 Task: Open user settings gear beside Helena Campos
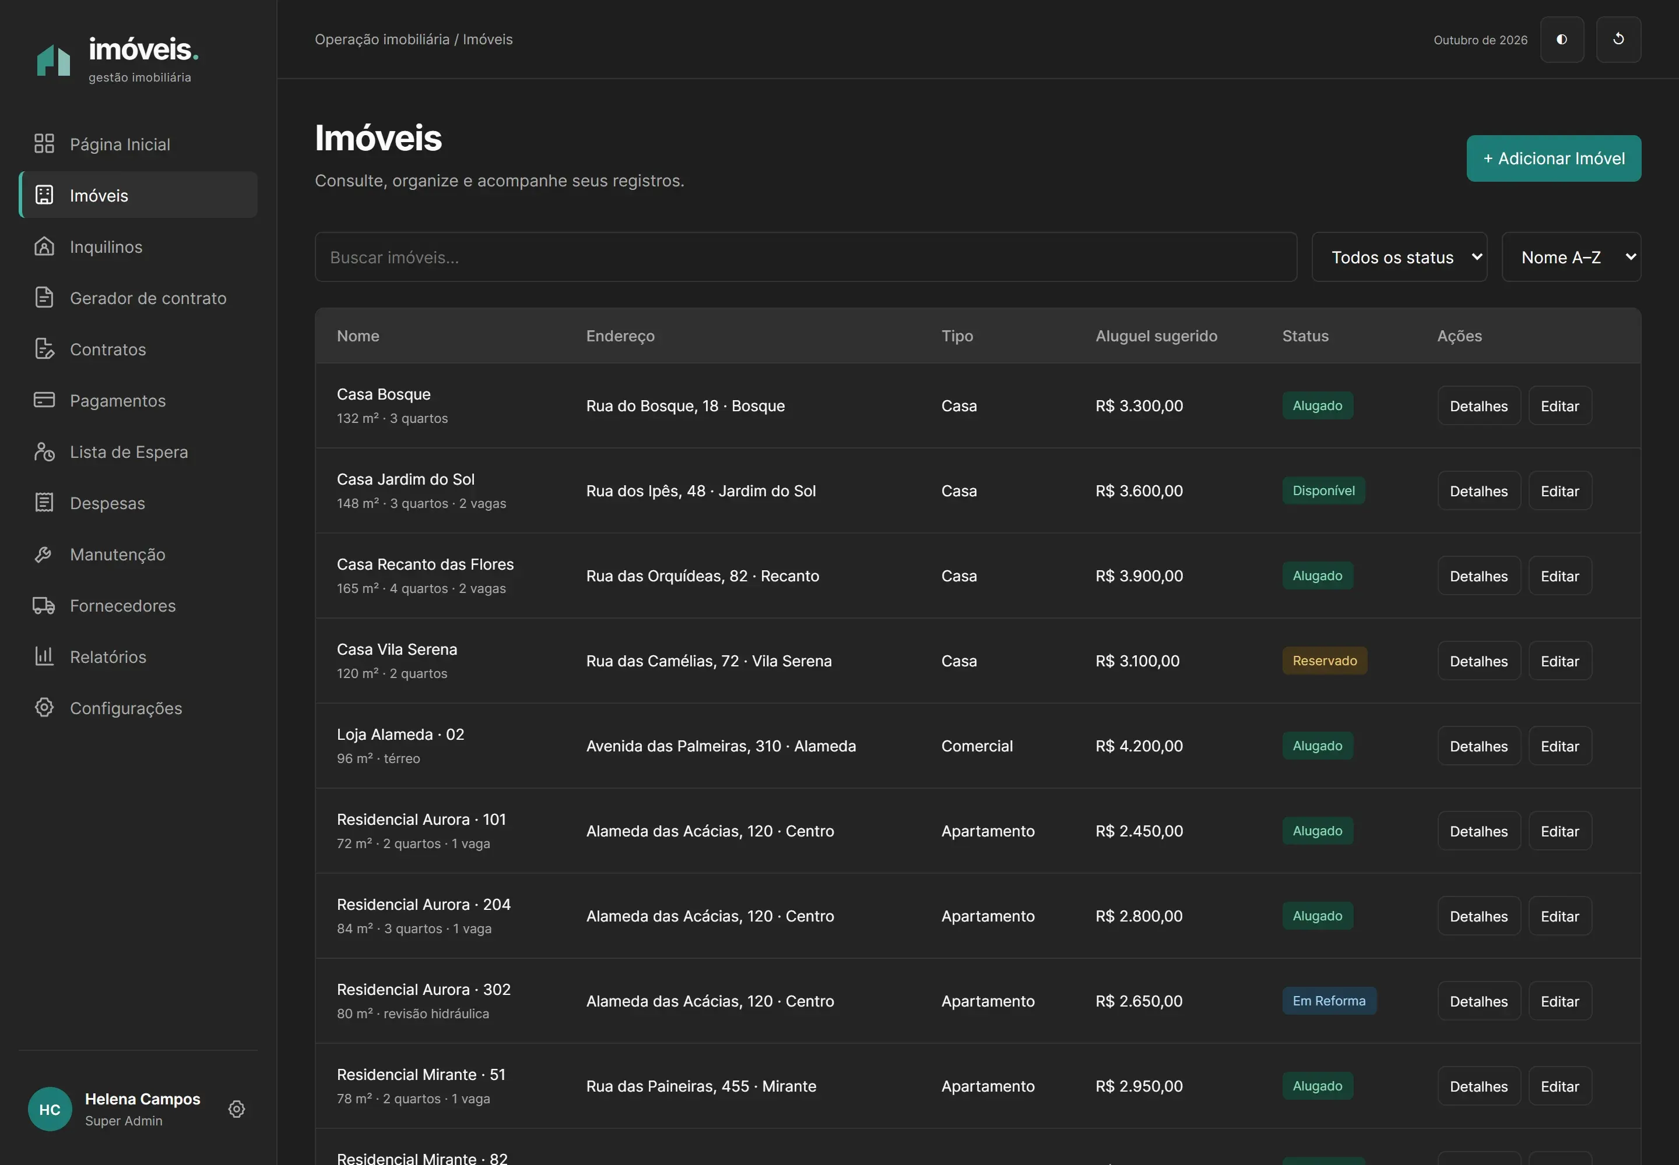(x=236, y=1109)
